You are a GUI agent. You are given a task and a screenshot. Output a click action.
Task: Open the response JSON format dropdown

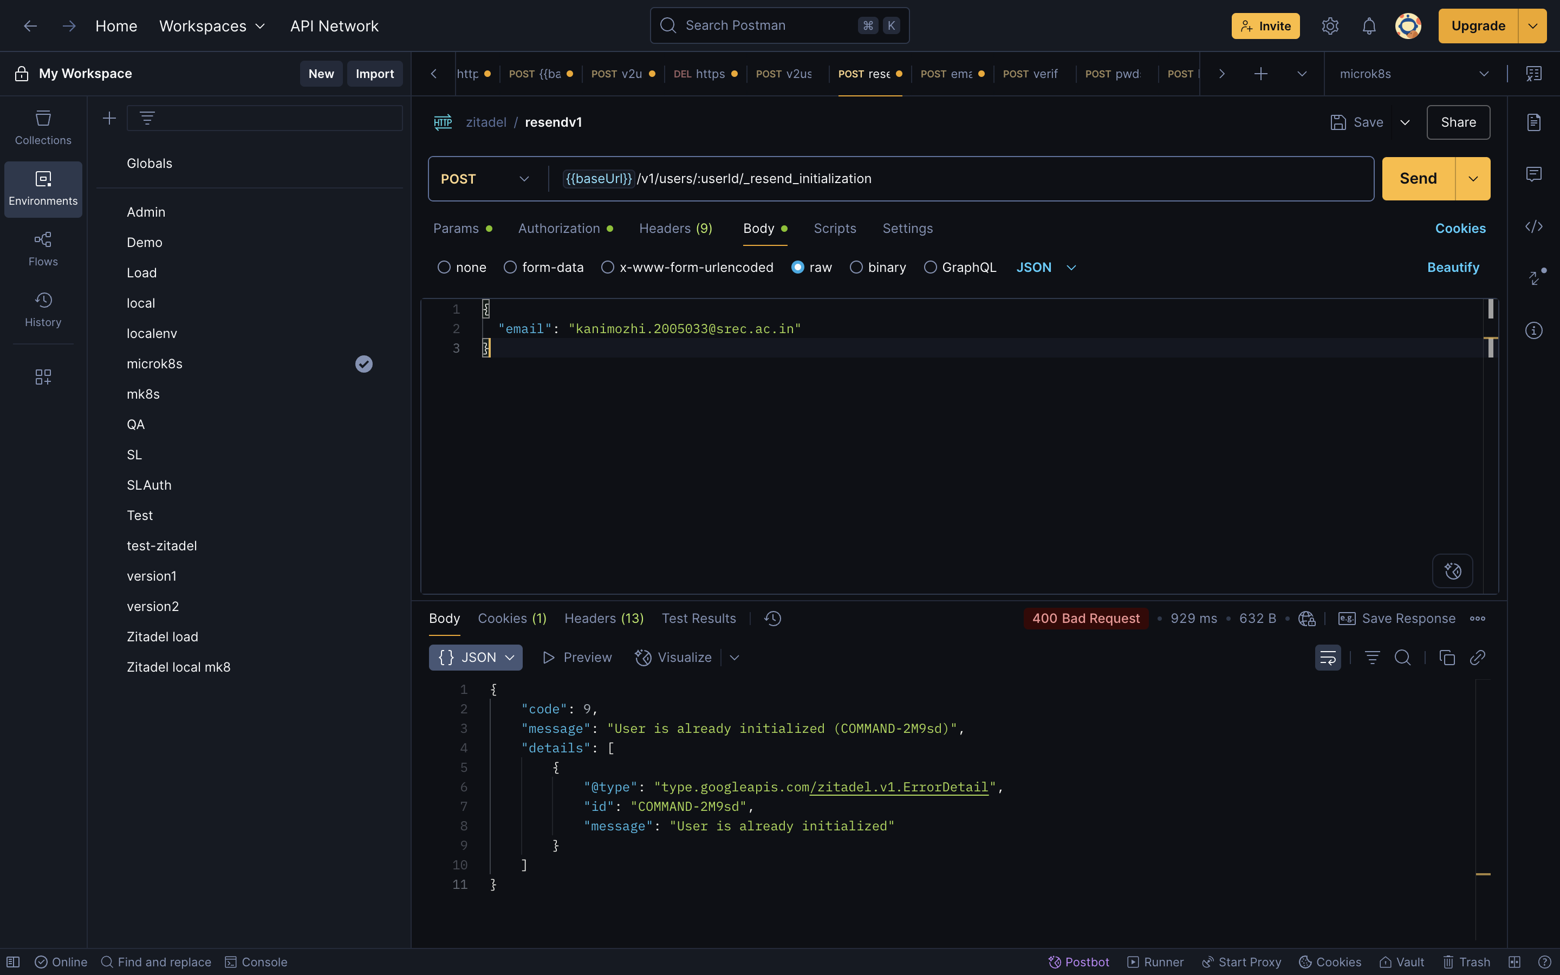click(476, 657)
